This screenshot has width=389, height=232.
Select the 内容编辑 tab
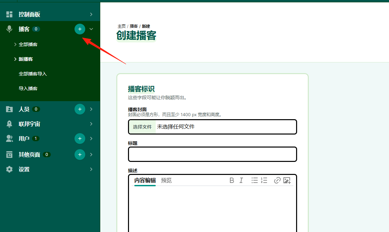click(145, 181)
